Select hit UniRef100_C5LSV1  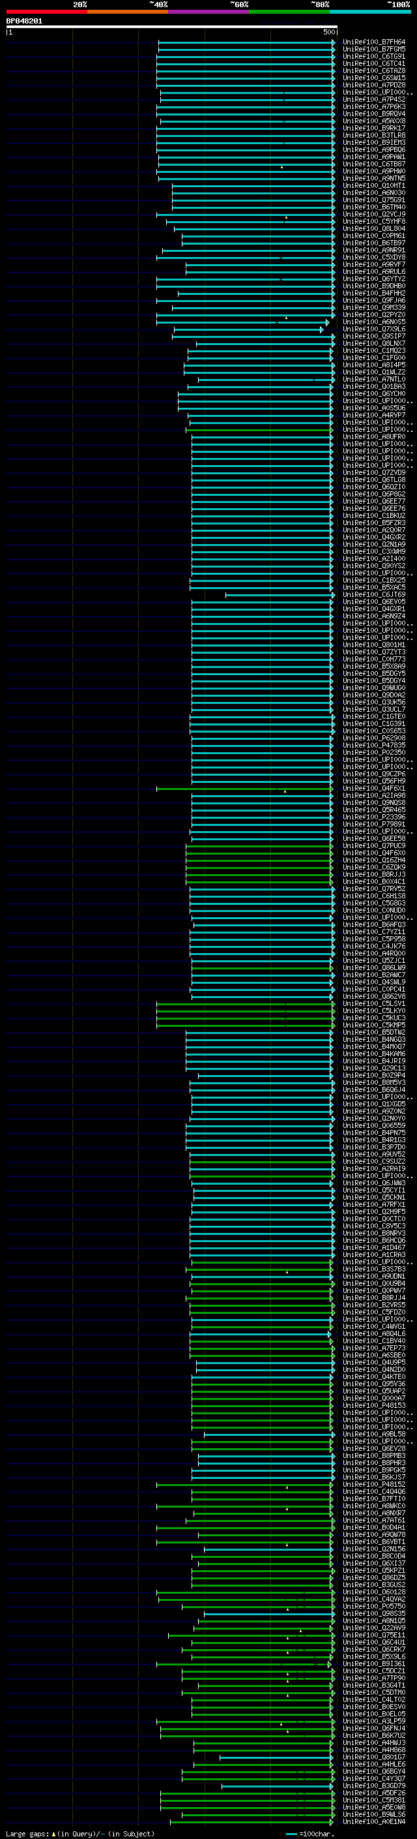click(374, 1004)
